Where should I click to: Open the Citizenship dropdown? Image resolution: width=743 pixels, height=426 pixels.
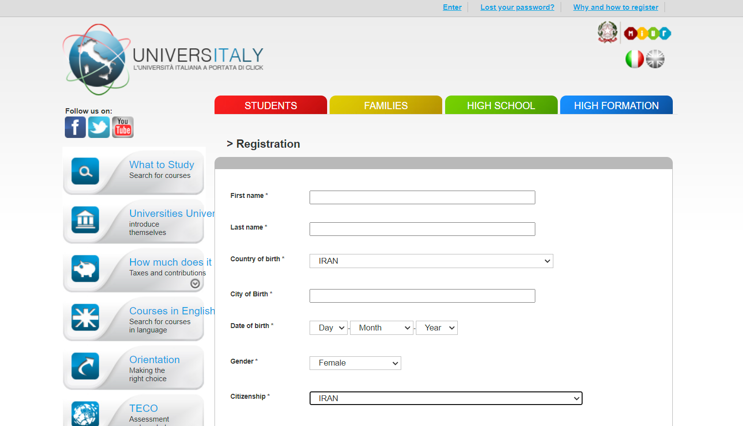click(446, 399)
